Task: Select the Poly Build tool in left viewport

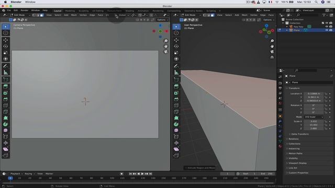Action: tap(6, 118)
